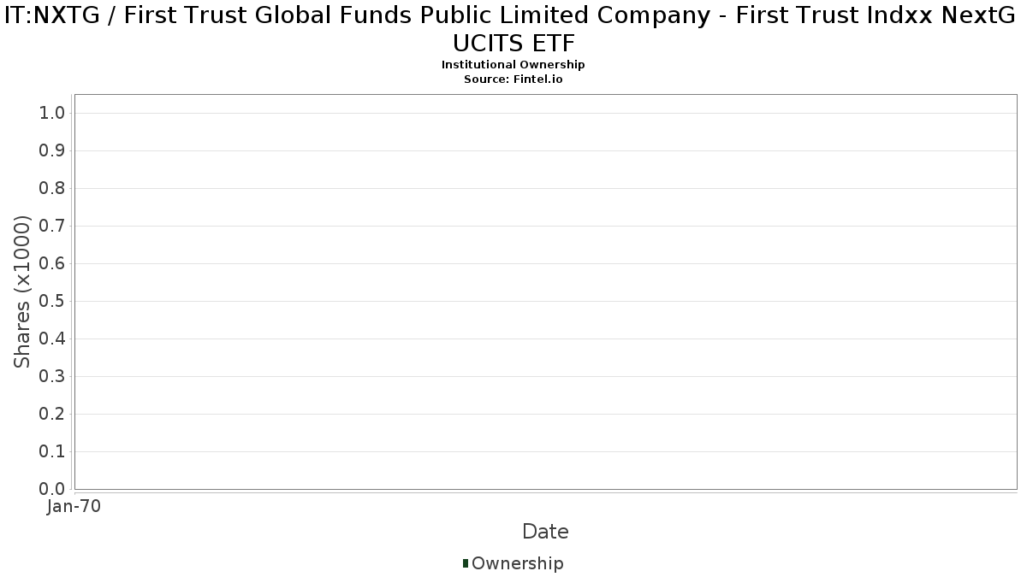Viewport: 1027px width, 577px height.
Task: Click the 0.9 y-axis tick label
Action: coord(52,151)
